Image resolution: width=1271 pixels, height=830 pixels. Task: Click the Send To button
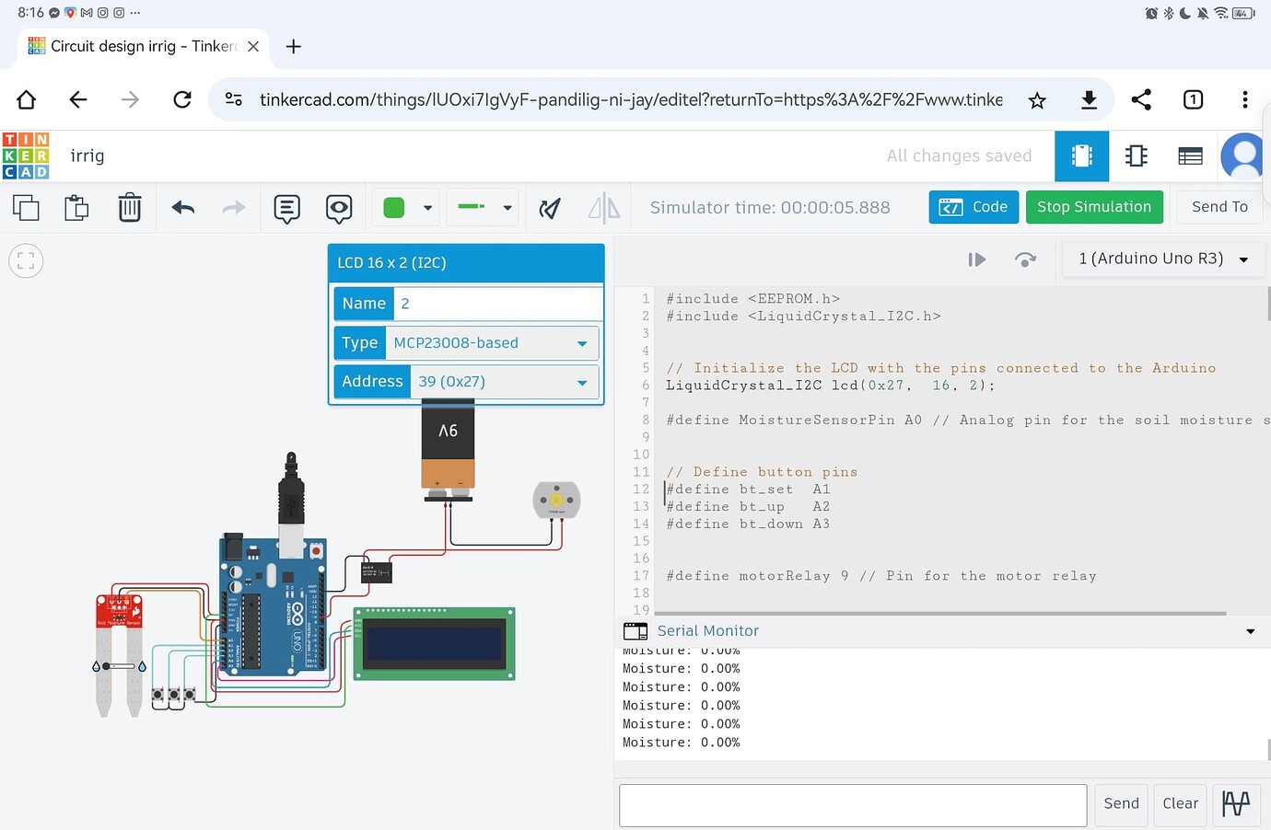click(x=1219, y=207)
